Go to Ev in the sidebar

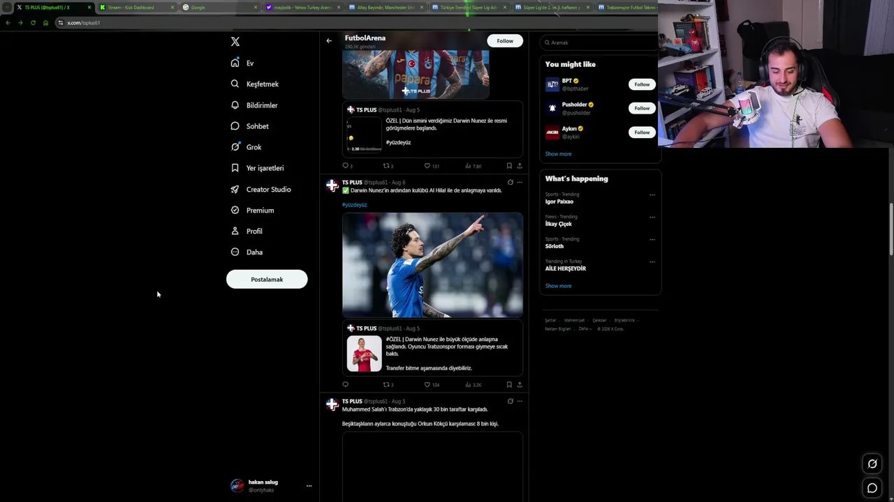242,63
